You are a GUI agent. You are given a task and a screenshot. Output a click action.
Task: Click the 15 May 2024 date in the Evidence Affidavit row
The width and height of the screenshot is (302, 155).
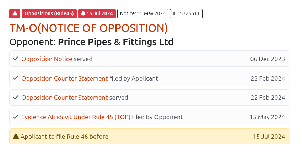tap(267, 117)
